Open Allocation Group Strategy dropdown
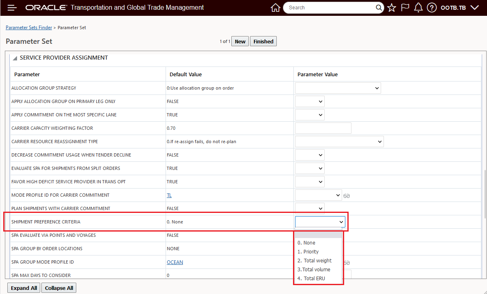Screen dimensions: 487x294 pos(338,88)
